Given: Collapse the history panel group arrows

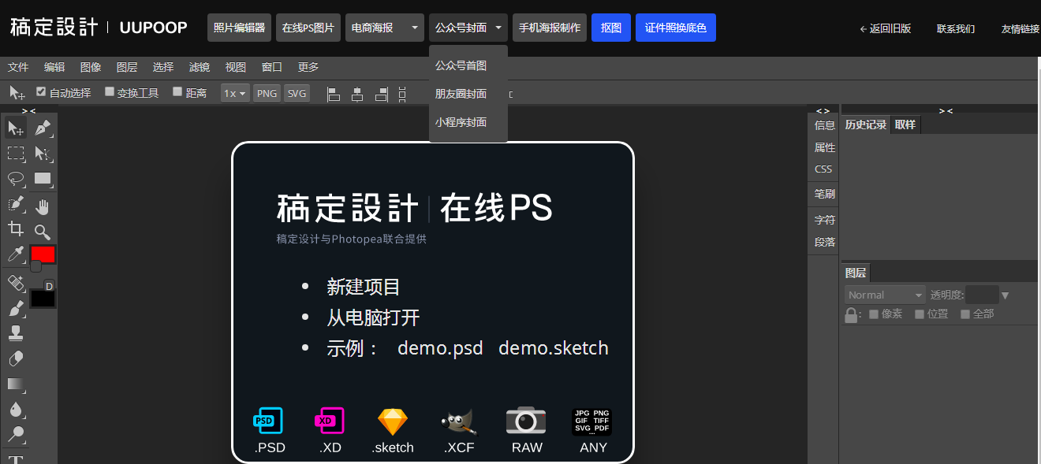Looking at the screenshot, I should [946, 111].
